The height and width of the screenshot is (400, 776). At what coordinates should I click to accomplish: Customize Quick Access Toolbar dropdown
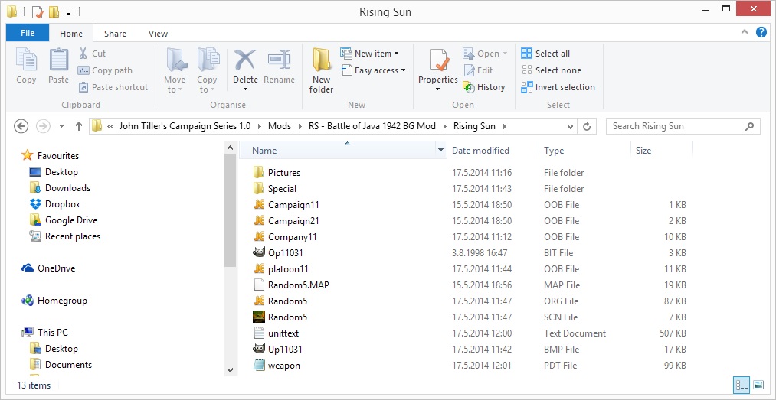point(69,11)
